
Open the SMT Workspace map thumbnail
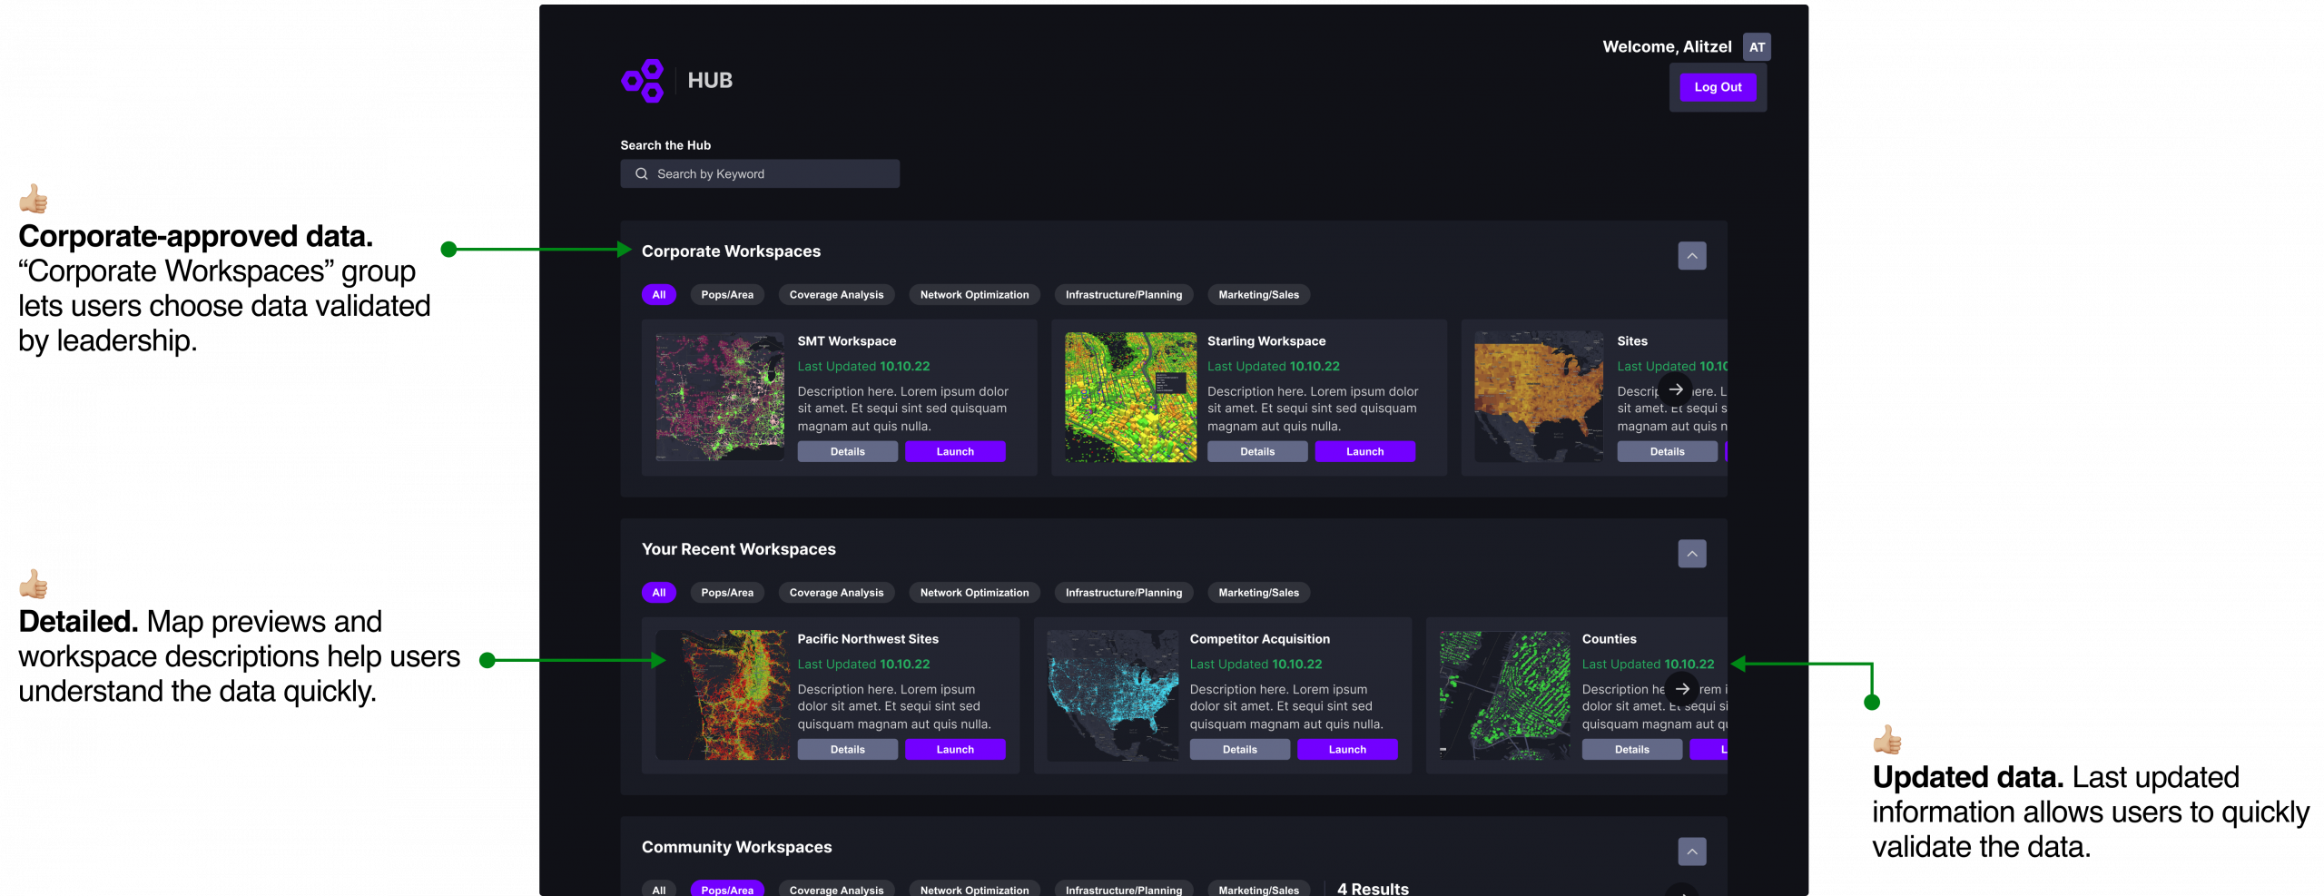point(720,398)
